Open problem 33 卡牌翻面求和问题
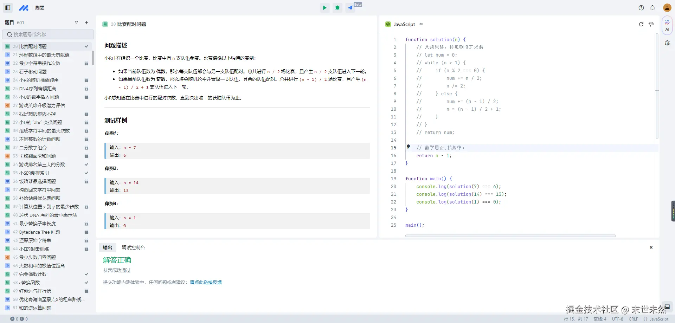Image resolution: width=675 pixels, height=323 pixels. coord(37,156)
